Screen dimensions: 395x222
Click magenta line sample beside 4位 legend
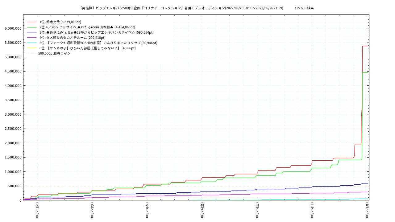[32, 38]
